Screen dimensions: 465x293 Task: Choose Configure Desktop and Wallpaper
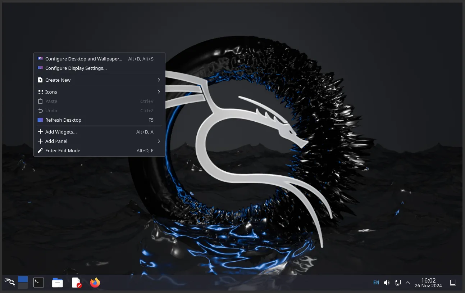click(99, 59)
